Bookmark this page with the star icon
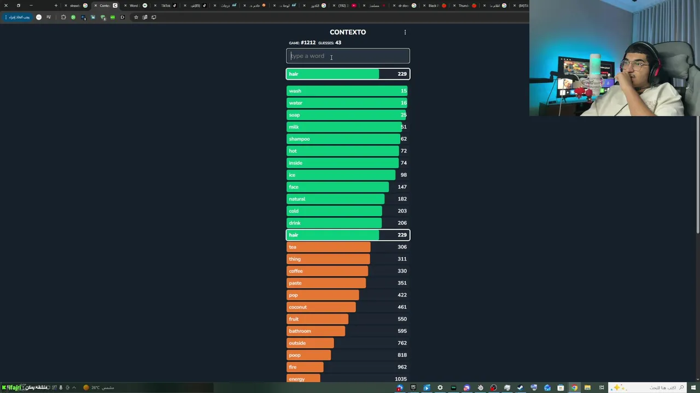 click(136, 17)
